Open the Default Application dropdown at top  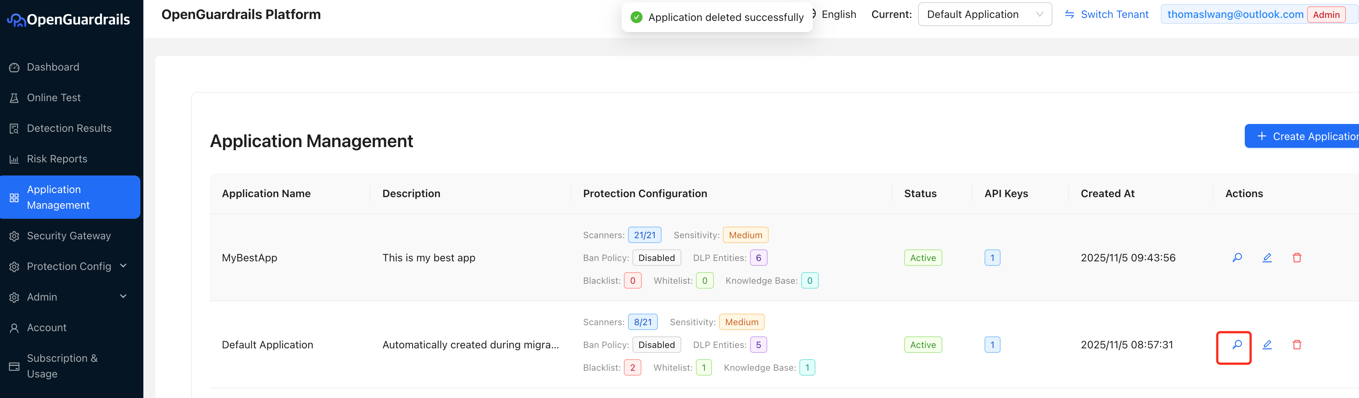[985, 14]
